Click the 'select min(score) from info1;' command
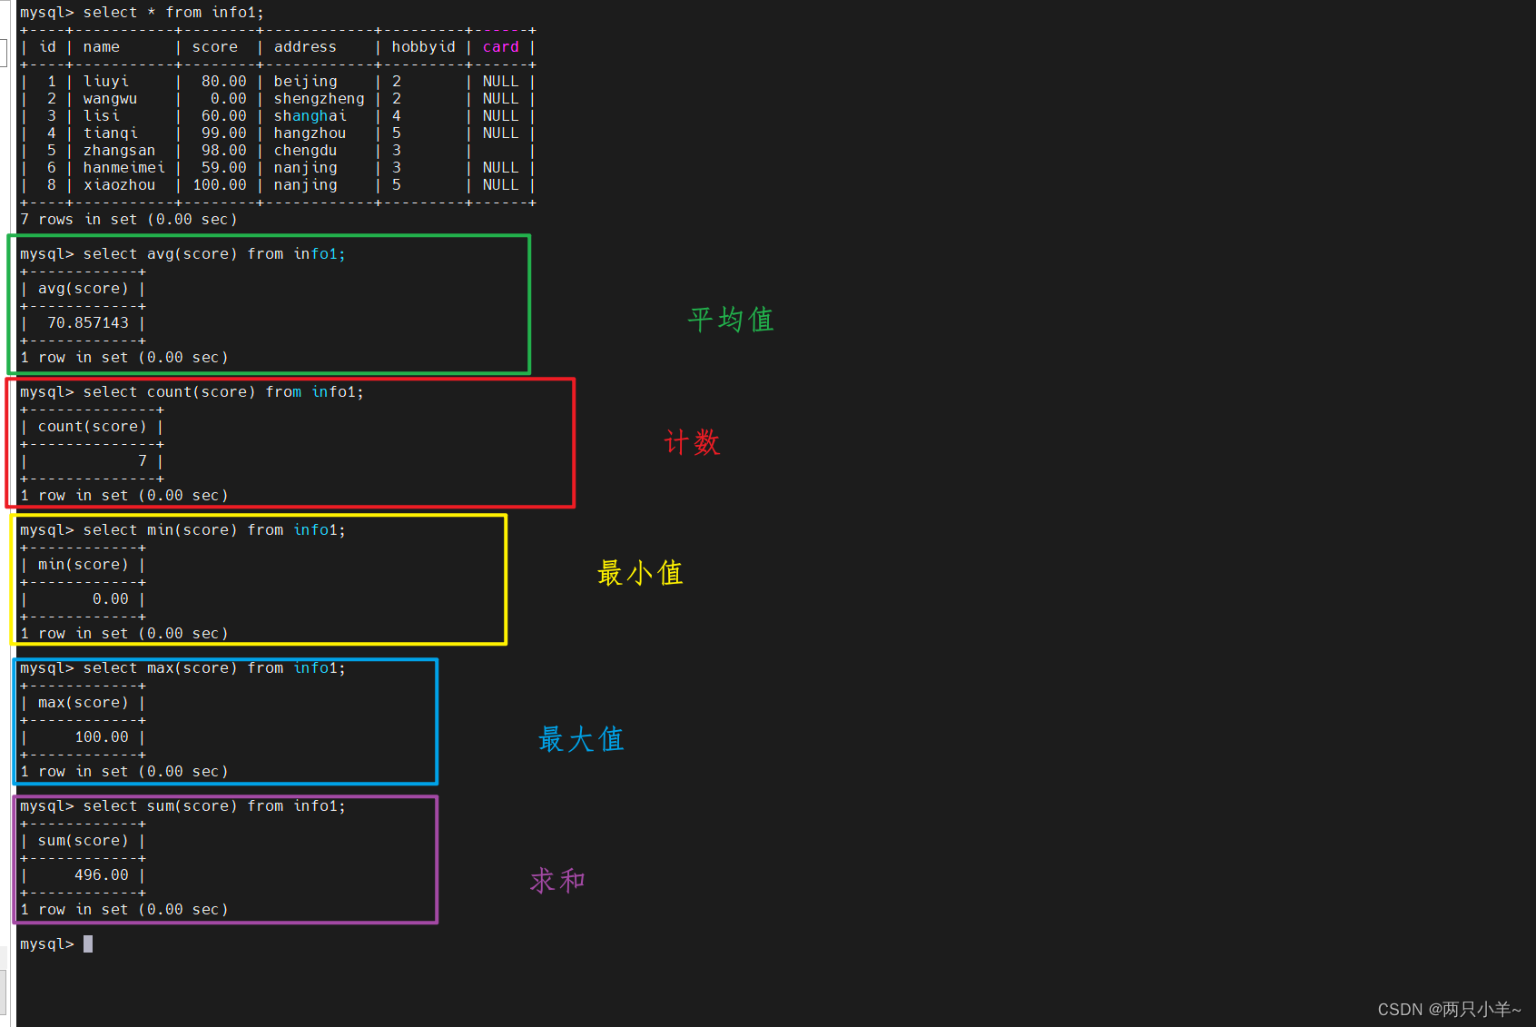This screenshot has width=1536, height=1027. pos(214,530)
